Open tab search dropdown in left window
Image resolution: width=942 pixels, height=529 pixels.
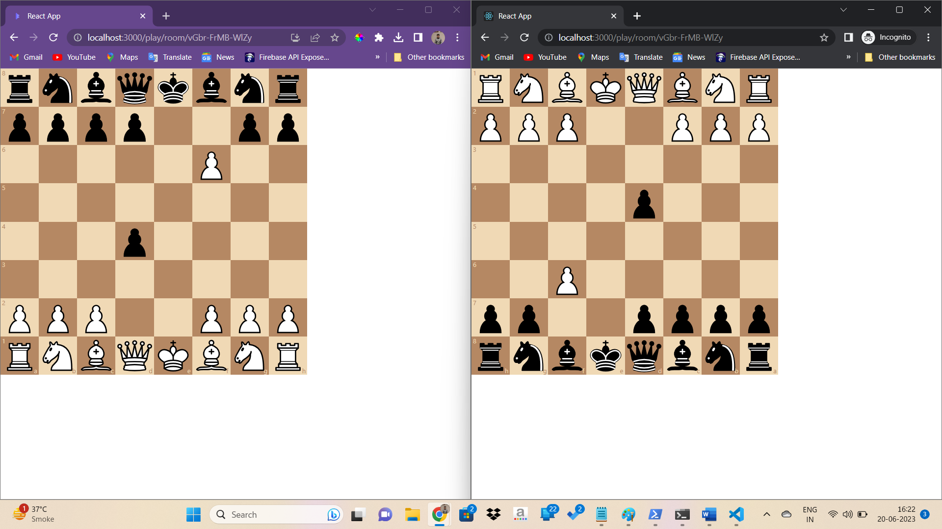(372, 10)
